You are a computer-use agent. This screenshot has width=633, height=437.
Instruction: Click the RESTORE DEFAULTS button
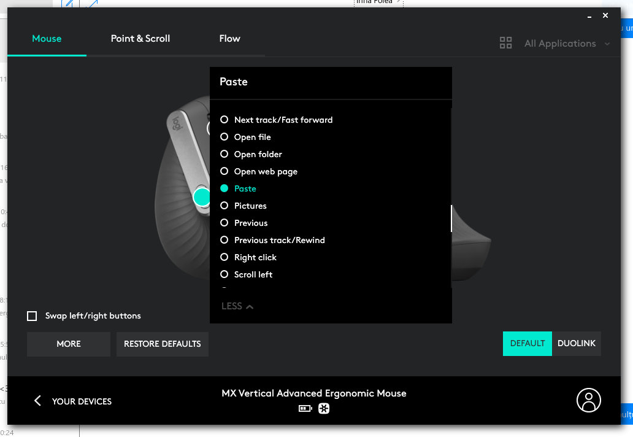[163, 344]
